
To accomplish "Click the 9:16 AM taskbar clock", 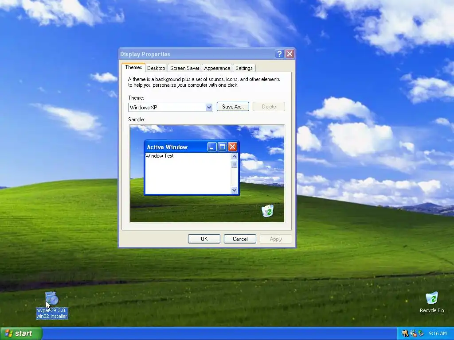I will pyautogui.click(x=438, y=333).
